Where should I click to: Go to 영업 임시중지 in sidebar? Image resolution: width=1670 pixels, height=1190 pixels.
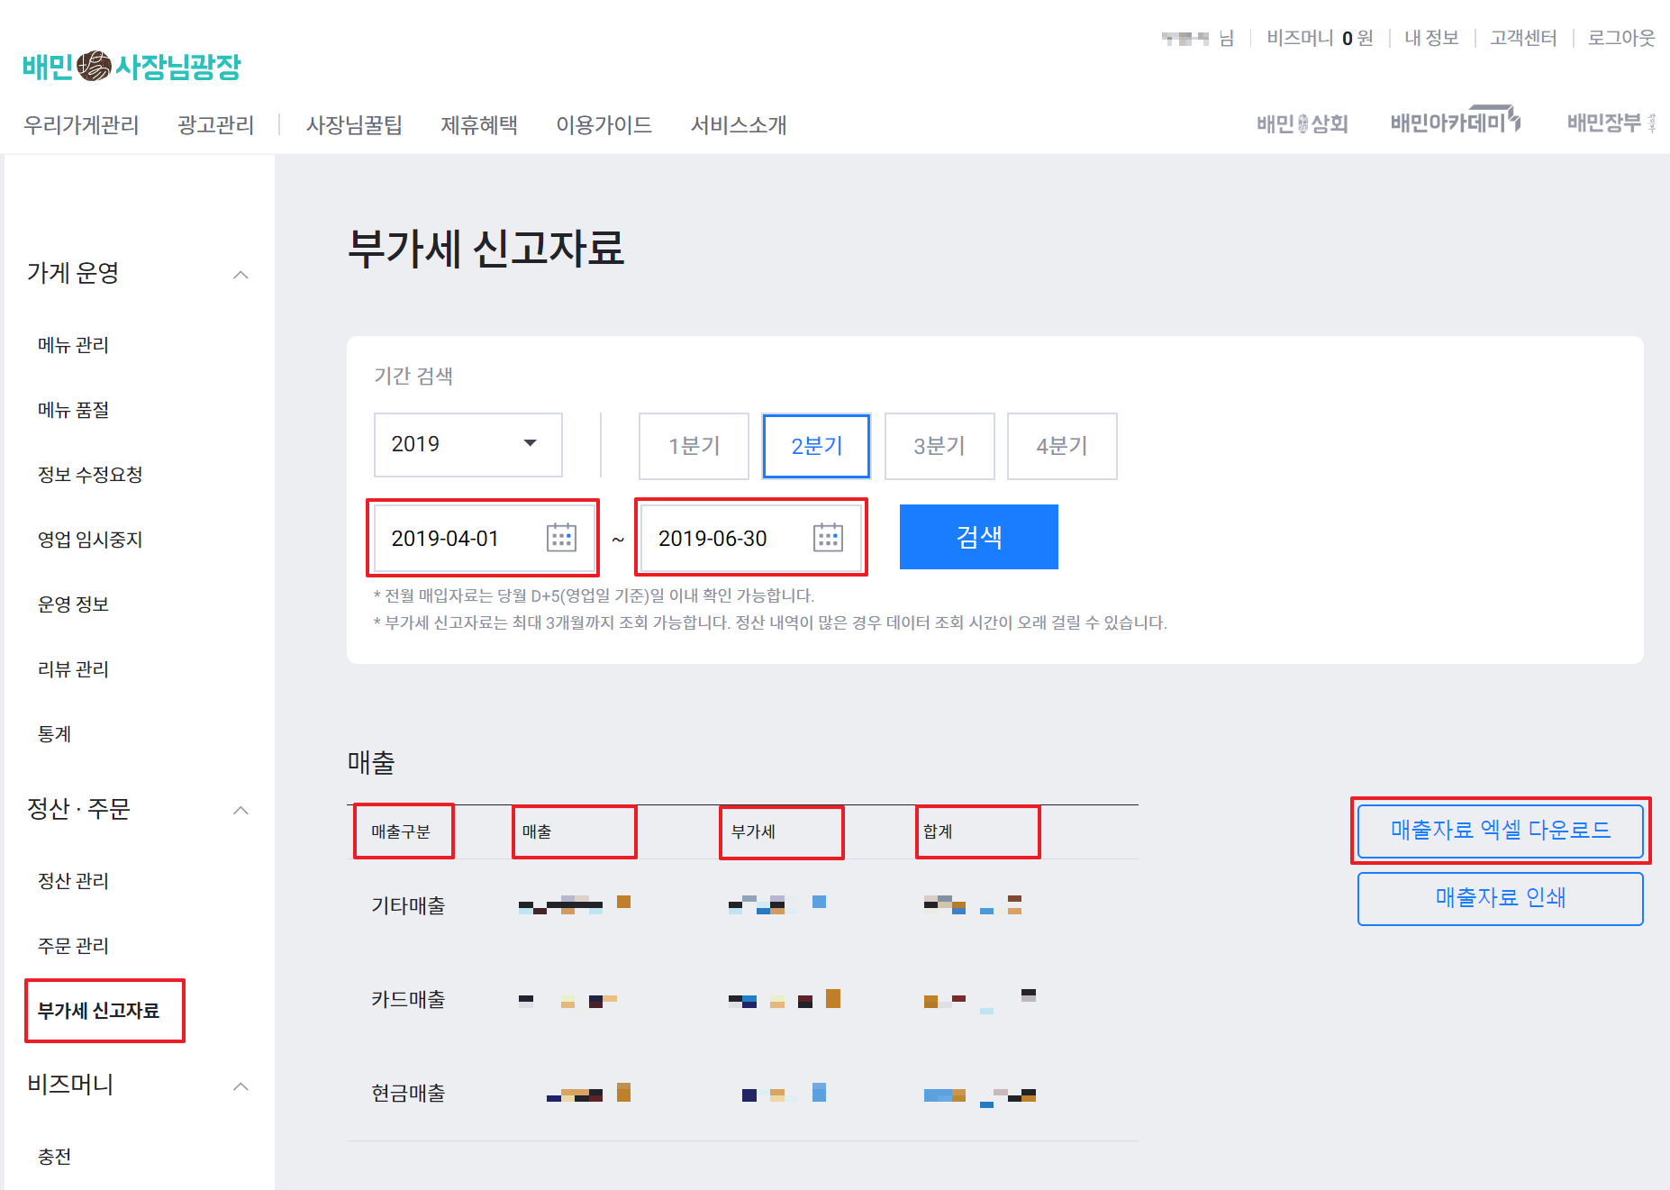(90, 540)
